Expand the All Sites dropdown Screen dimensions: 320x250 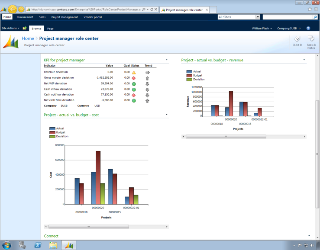tap(258, 17)
